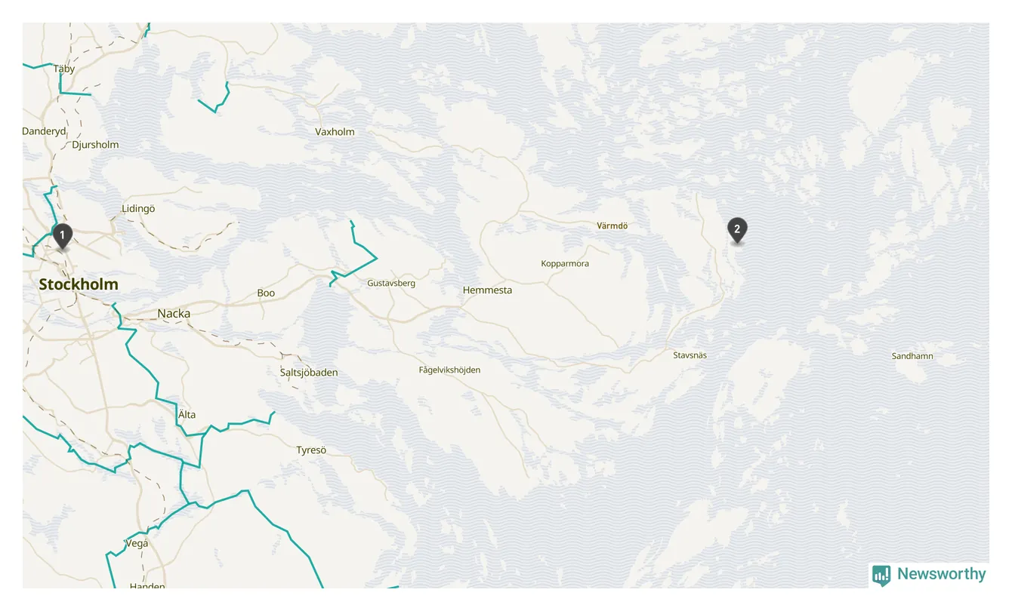Select the Stockholm city label
This screenshot has height=611, width=1012.
click(79, 284)
